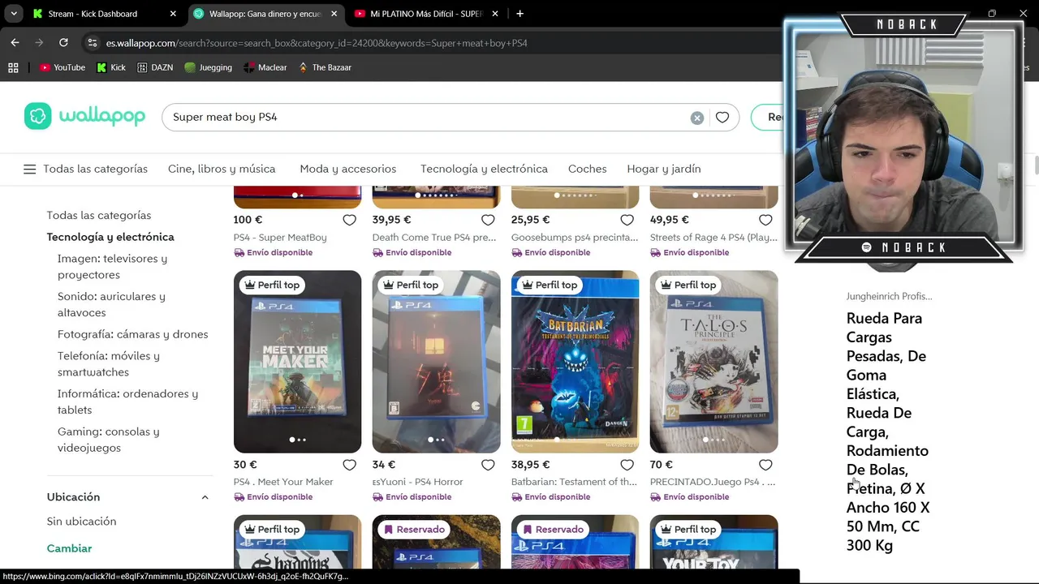Select Imagen: televisores y proyectores subcategory
Image resolution: width=1039 pixels, height=584 pixels.
pos(112,267)
